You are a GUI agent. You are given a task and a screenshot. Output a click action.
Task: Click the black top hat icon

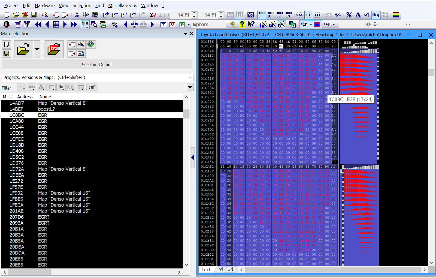pyautogui.click(x=7, y=25)
